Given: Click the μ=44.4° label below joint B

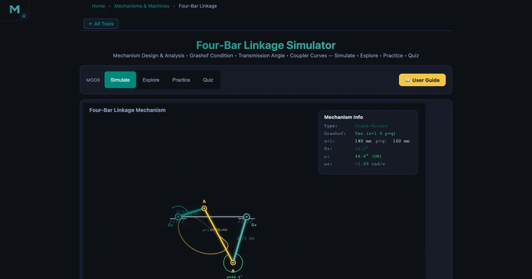Looking at the screenshot, I should [234, 277].
